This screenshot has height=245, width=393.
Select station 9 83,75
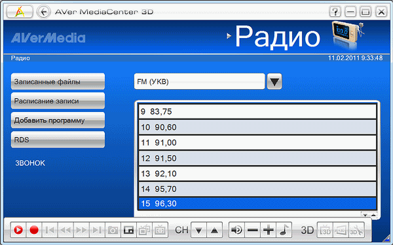click(257, 111)
